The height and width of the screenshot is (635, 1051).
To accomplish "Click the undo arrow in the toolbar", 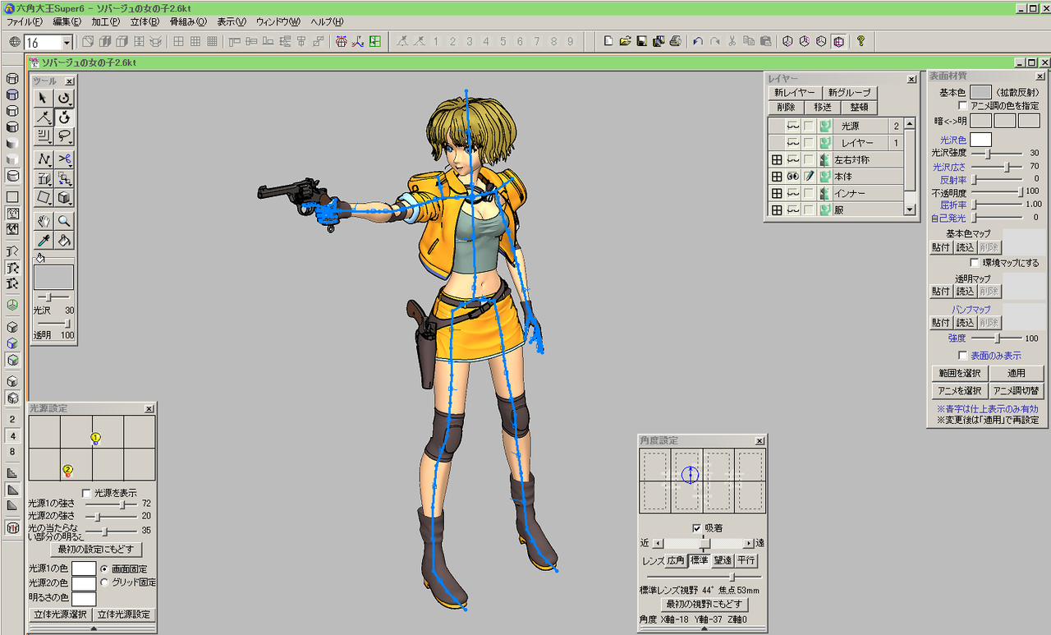I will [697, 41].
